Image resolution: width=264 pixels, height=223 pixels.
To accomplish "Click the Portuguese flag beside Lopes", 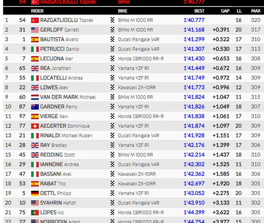I will [x=35, y=212].
